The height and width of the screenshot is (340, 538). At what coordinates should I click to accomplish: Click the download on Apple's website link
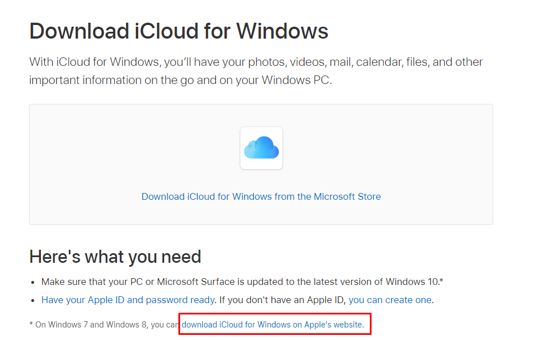coord(272,325)
